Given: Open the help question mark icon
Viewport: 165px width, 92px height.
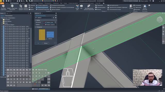Looking at the screenshot, I should coord(153,1).
